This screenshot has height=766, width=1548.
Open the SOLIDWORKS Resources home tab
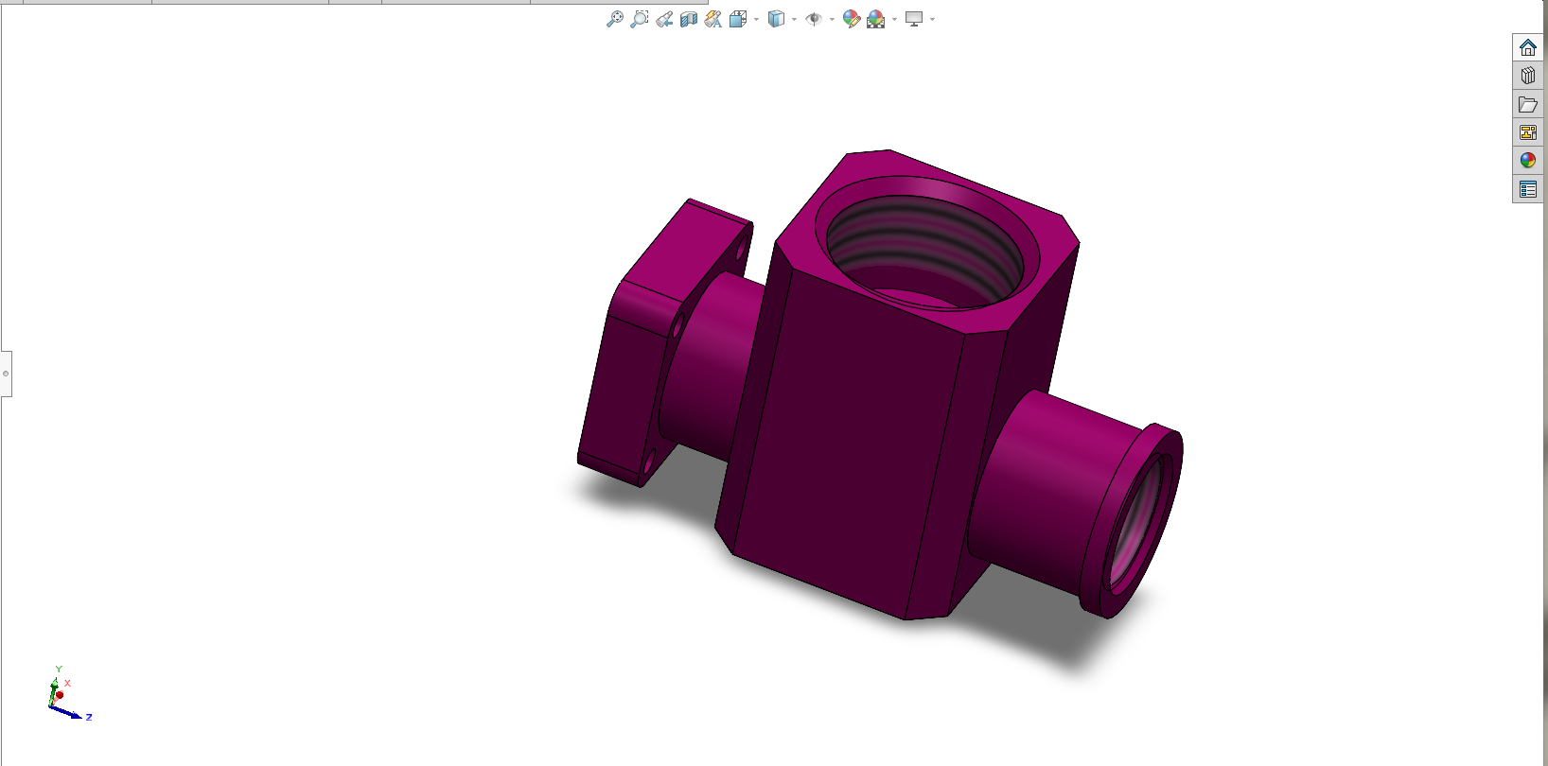click(1528, 47)
